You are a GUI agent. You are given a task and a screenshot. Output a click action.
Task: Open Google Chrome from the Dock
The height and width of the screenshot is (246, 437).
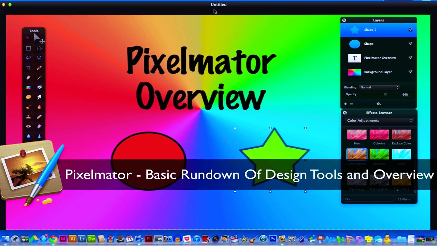tap(53, 239)
